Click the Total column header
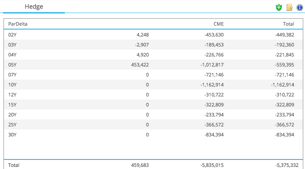 [288, 24]
